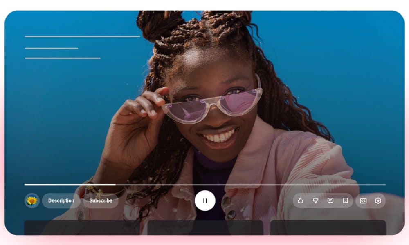Click the Subscribe button
This screenshot has height=245, width=409.
pyautogui.click(x=101, y=200)
